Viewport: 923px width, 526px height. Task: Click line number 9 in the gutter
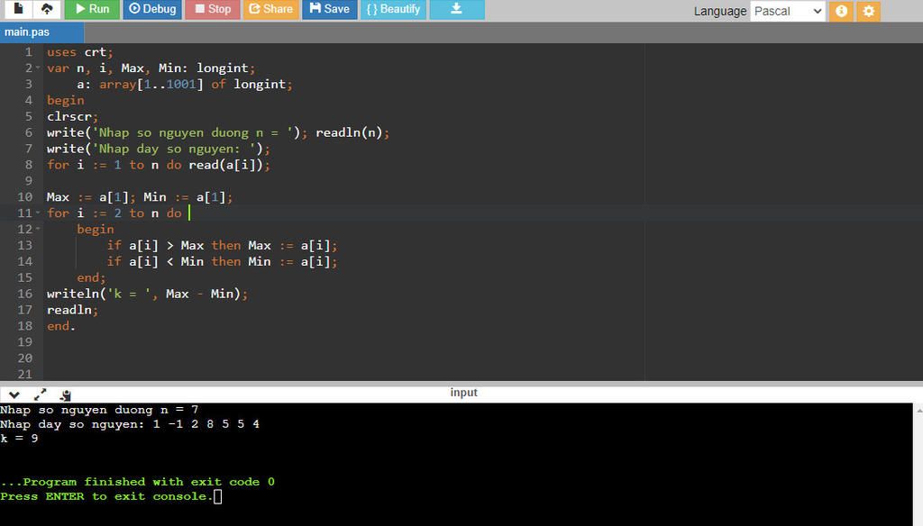28,181
